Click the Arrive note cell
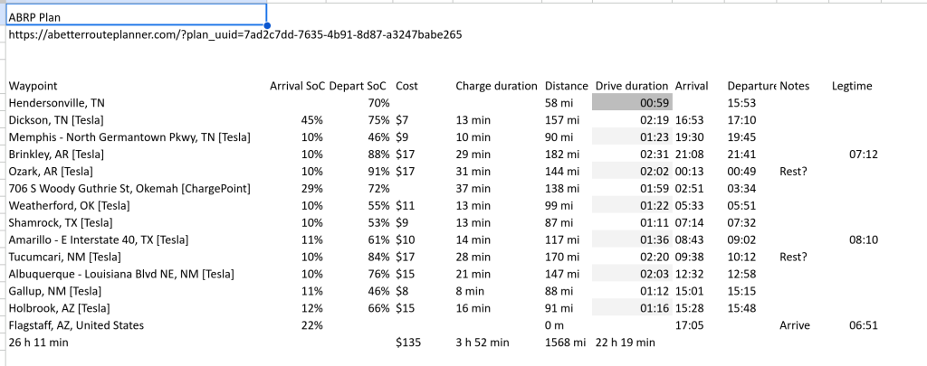The width and height of the screenshot is (927, 366). 795,325
